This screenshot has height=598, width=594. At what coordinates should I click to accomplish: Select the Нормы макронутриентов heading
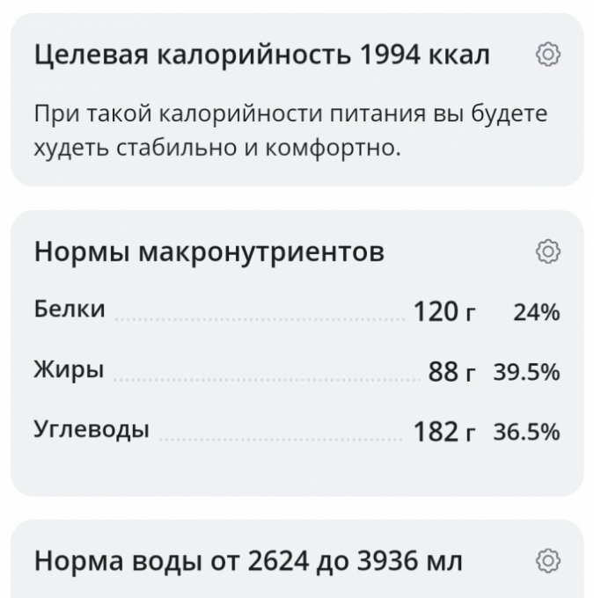tap(209, 252)
